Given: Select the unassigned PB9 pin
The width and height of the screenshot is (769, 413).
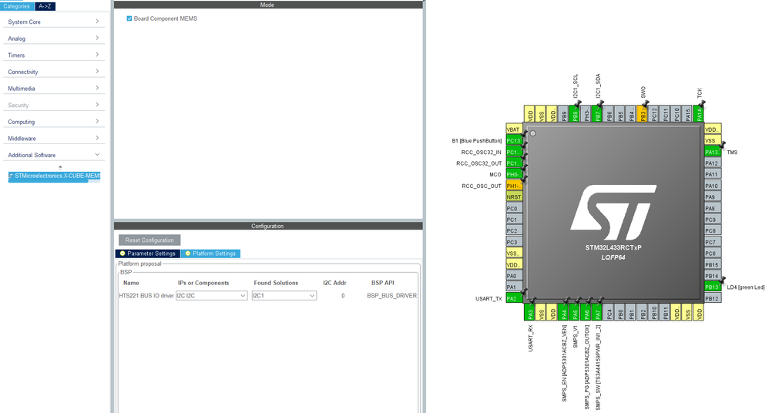Looking at the screenshot, I should coord(564,114).
